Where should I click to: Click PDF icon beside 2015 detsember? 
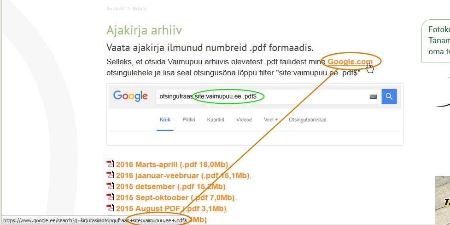click(110, 186)
